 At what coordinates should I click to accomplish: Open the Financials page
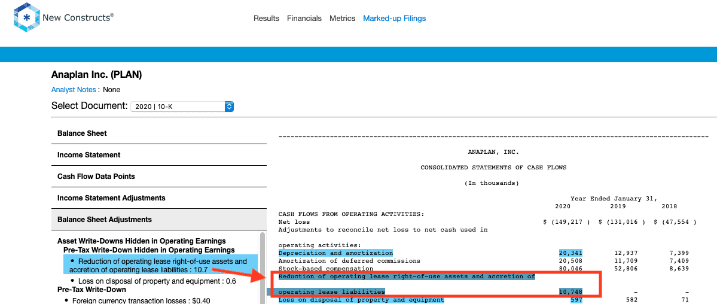pyautogui.click(x=304, y=19)
